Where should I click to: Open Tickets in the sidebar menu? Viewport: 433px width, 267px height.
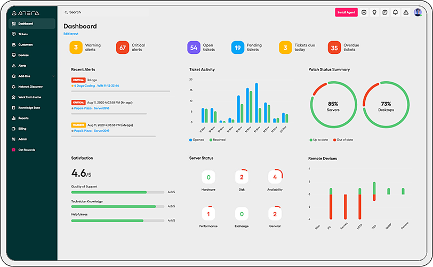(x=23, y=34)
